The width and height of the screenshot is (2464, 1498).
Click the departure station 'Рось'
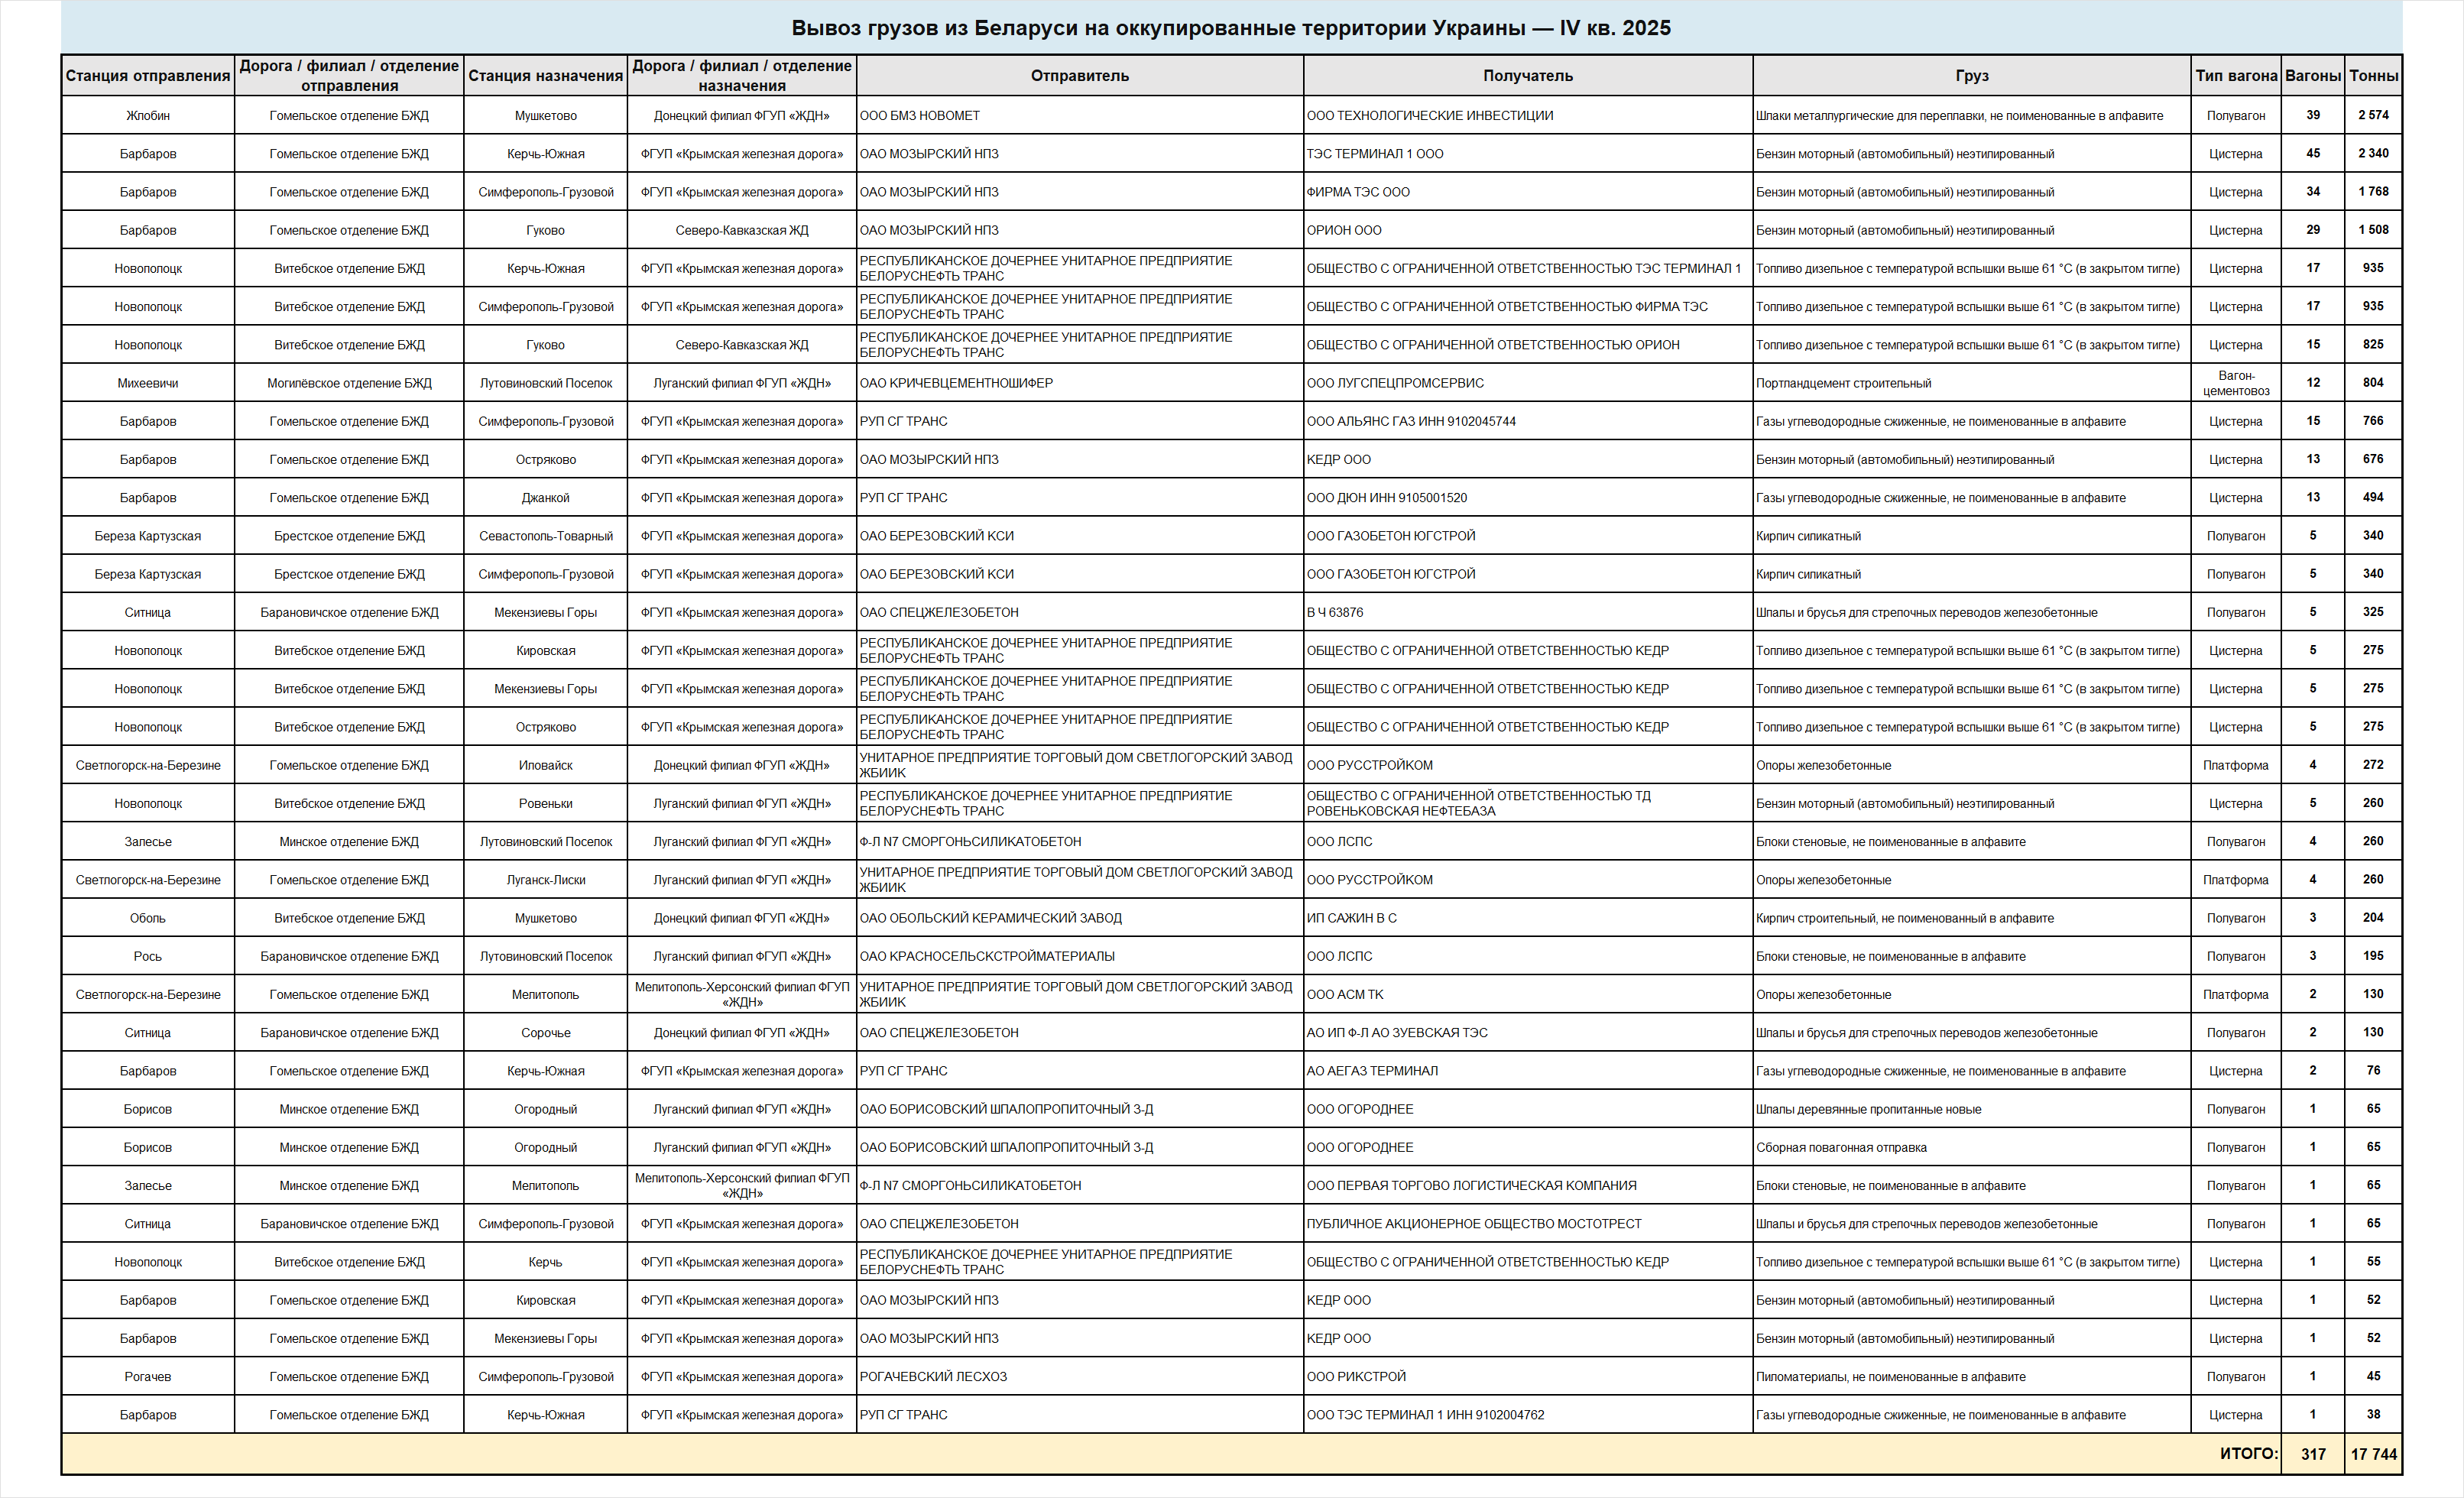(x=148, y=956)
